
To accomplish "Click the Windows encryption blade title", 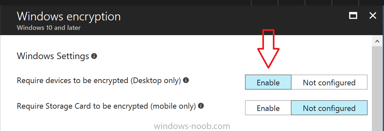I will 69,17.
